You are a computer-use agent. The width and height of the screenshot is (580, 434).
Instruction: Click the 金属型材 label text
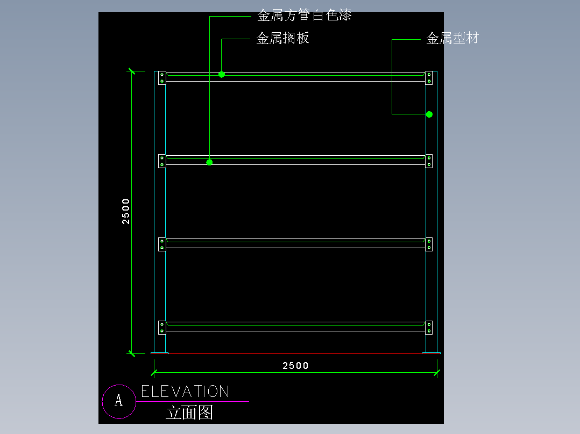(x=452, y=38)
